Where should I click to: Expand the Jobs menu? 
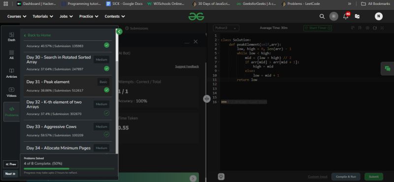pos(66,16)
